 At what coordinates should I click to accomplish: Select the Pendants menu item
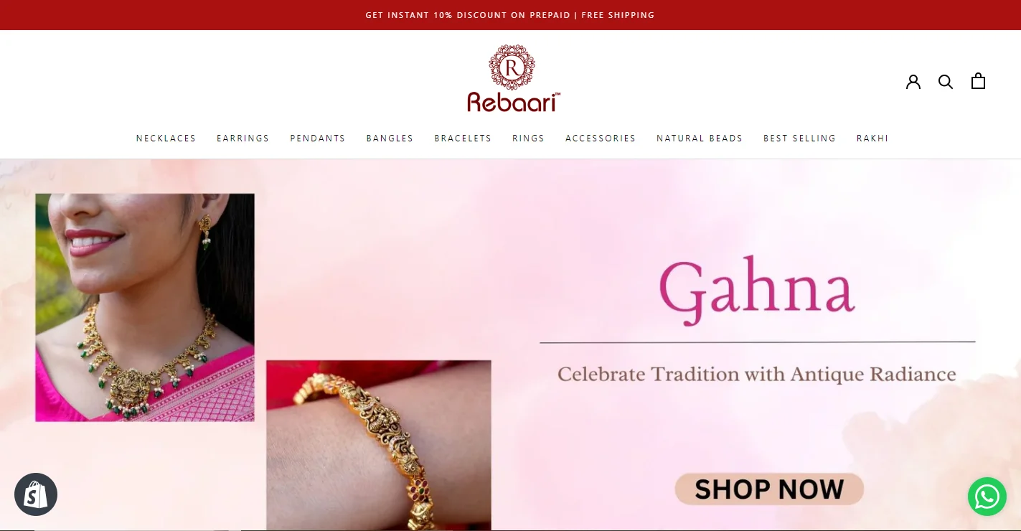(318, 138)
